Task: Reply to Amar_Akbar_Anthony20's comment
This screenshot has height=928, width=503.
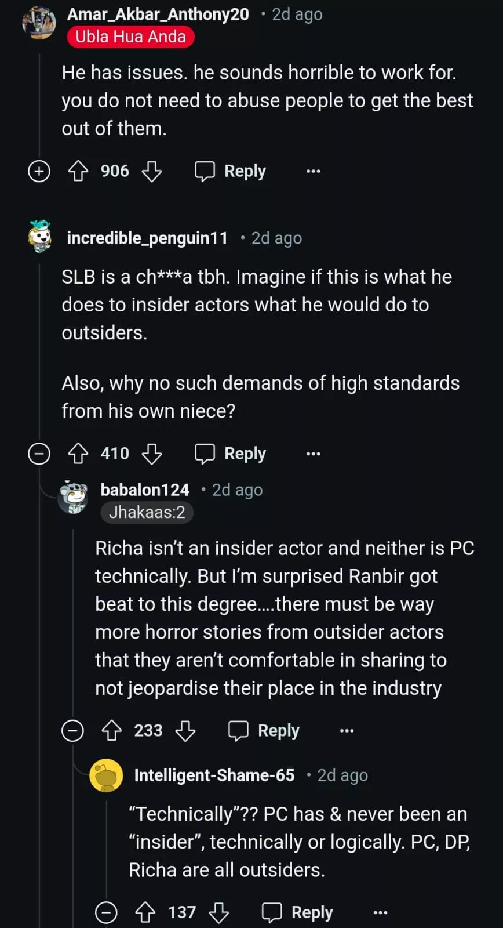Action: pos(231,171)
